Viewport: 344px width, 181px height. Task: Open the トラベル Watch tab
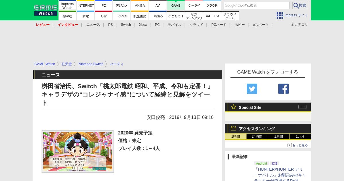[122, 16]
